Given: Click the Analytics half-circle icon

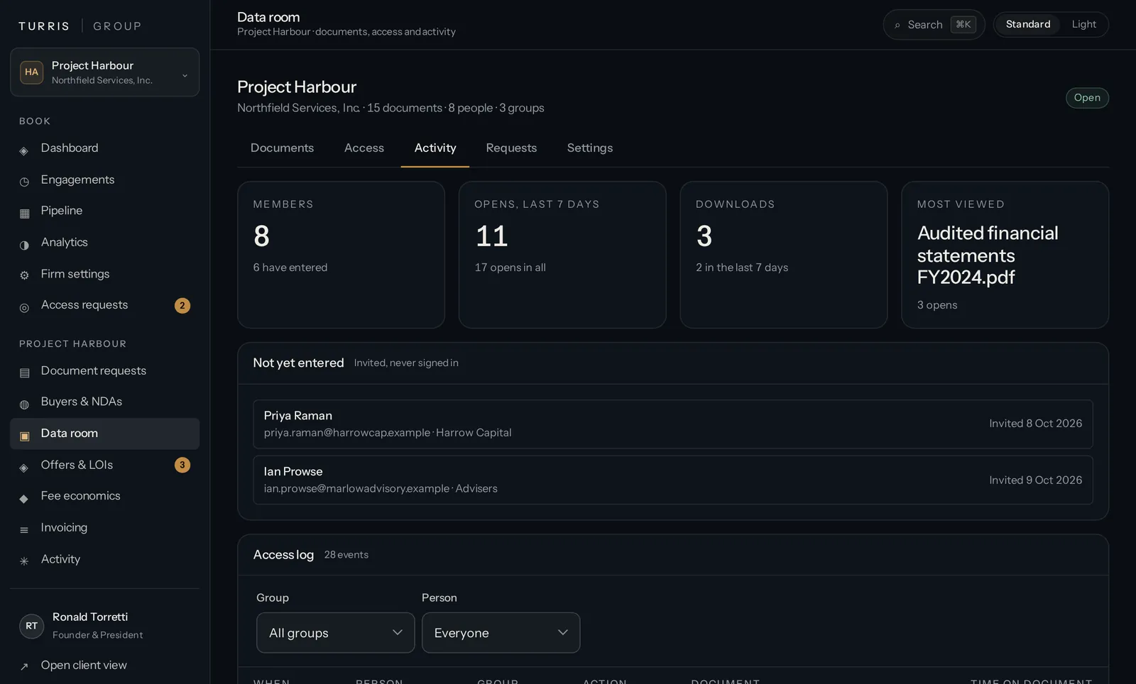Looking at the screenshot, I should [24, 245].
